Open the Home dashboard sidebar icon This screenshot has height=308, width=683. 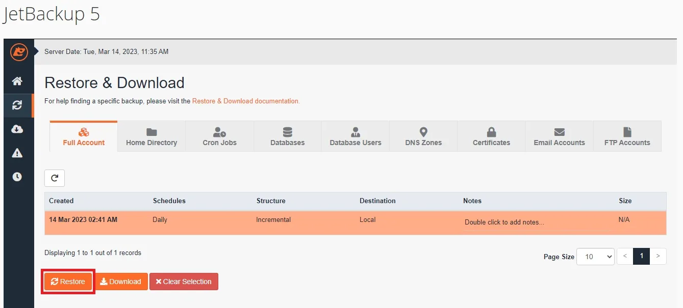coord(17,81)
